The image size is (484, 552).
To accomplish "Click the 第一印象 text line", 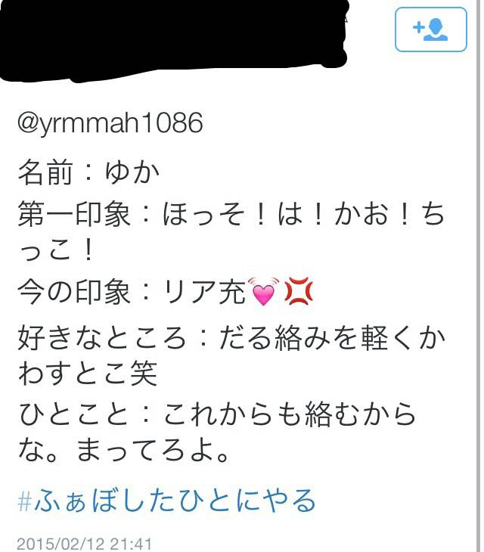I will coord(231,214).
